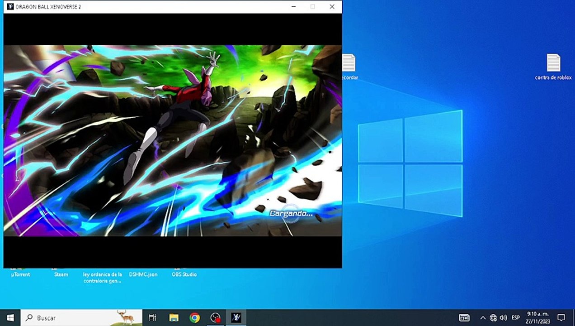Expand the hidden system tray icons

point(483,318)
